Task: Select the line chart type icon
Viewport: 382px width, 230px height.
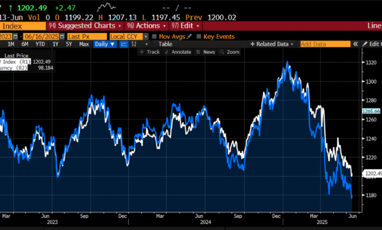Action: click(124, 44)
